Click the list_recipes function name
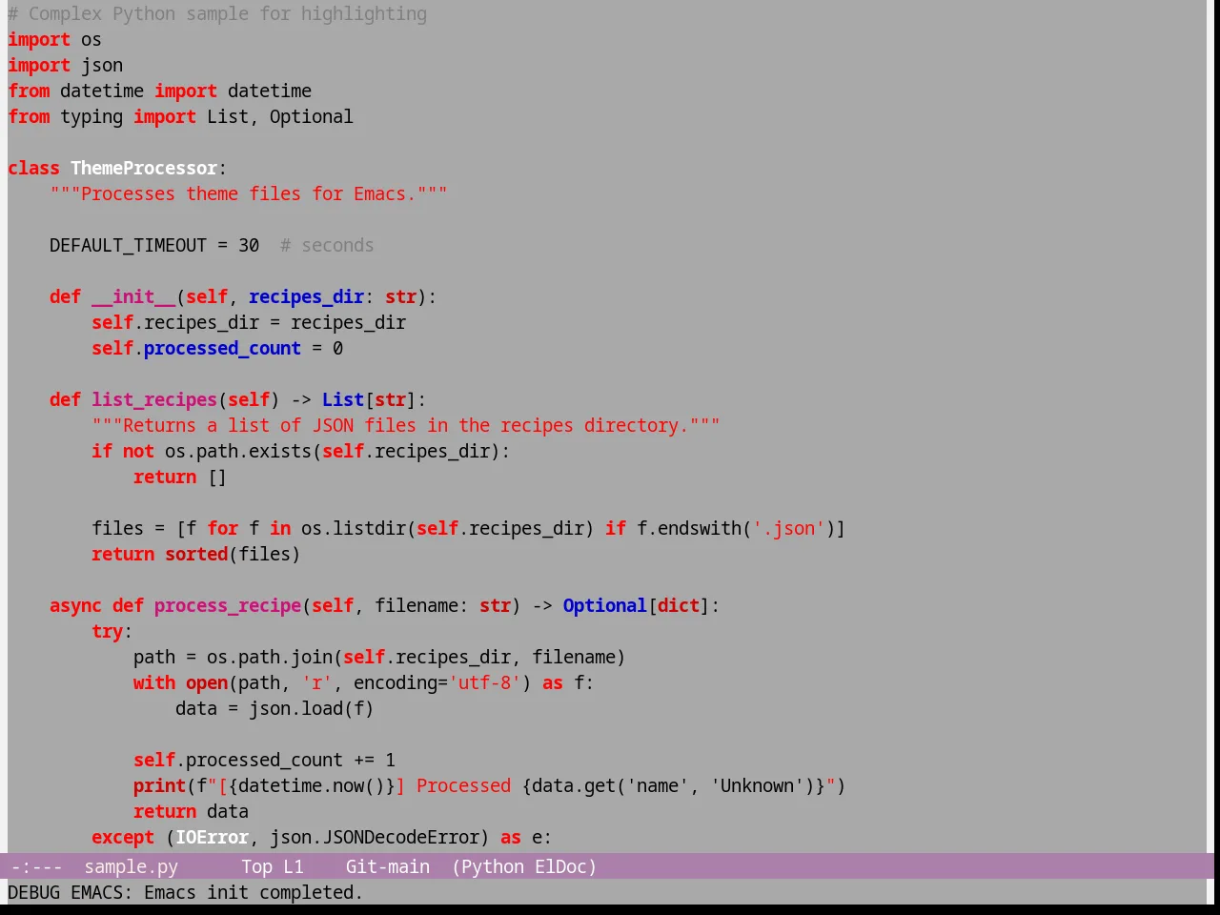This screenshot has height=915, width=1220. coord(154,399)
